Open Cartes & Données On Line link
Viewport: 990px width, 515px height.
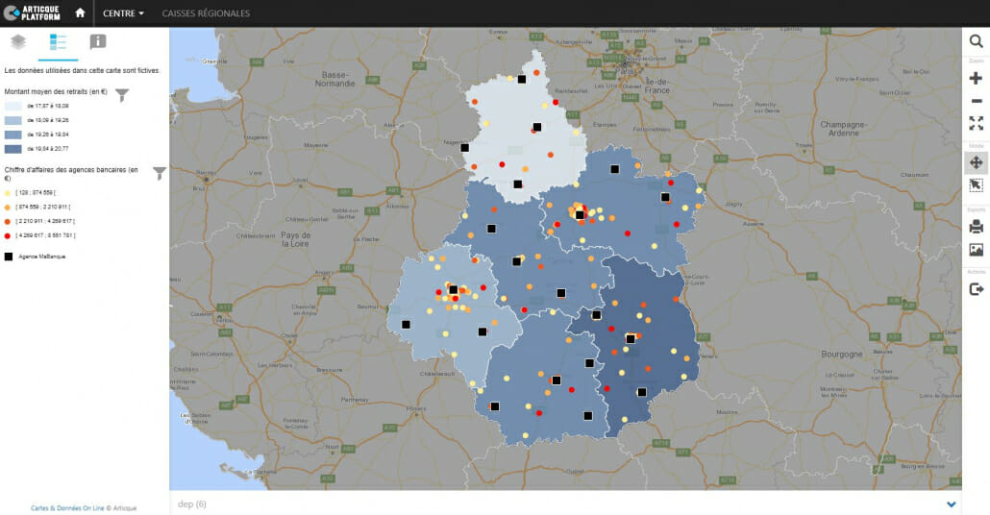click(x=67, y=508)
